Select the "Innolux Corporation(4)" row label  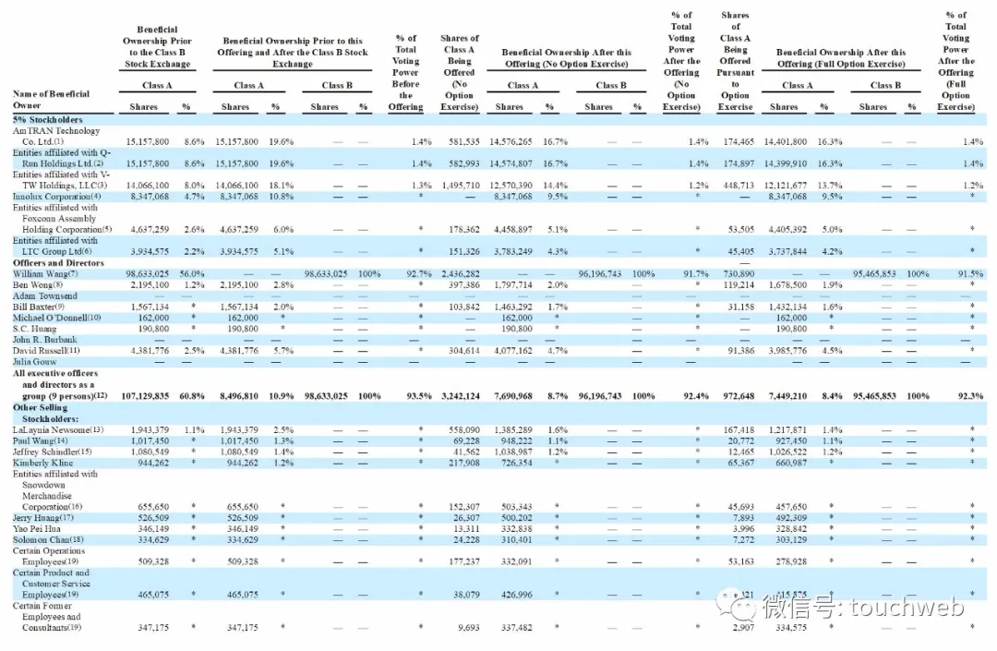click(56, 197)
